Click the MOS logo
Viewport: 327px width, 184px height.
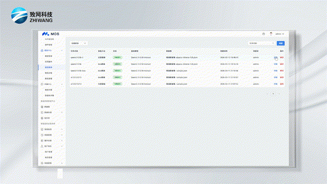(51, 34)
